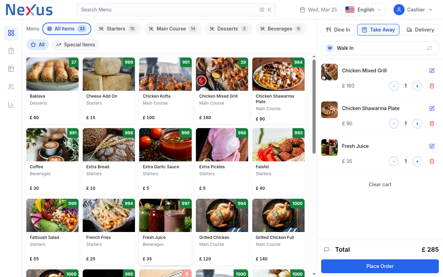This screenshot has height=277, width=443.
Task: Toggle the Special Items filter
Action: click(75, 45)
